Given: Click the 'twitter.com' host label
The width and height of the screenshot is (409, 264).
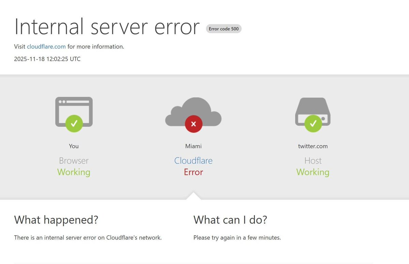Looking at the screenshot, I should click(313, 146).
